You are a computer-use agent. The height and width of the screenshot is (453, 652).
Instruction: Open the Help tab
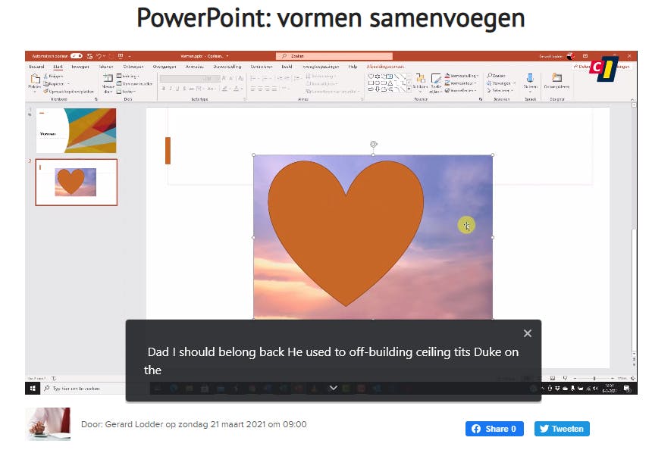point(353,67)
